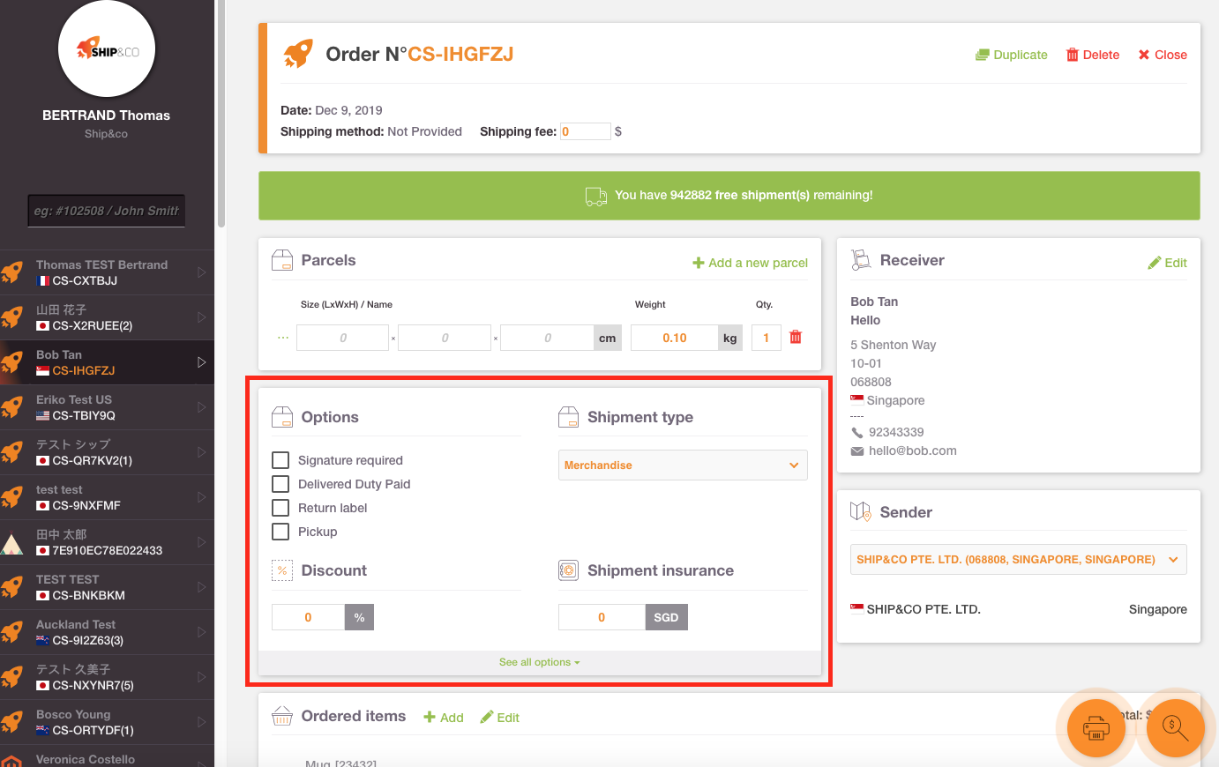Expand arrow on test test CS-9NXFMF order

(201, 497)
